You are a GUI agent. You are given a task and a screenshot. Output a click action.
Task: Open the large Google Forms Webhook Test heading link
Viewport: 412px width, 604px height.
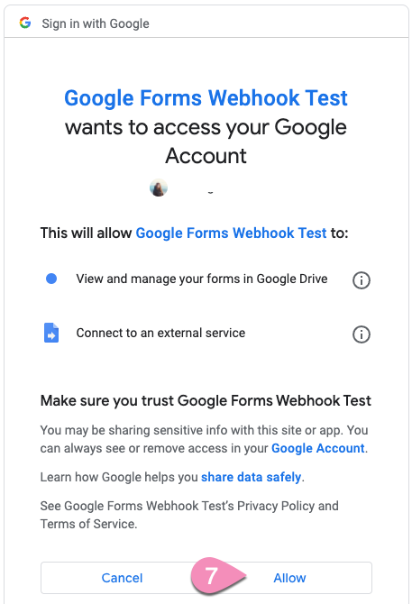tap(206, 98)
